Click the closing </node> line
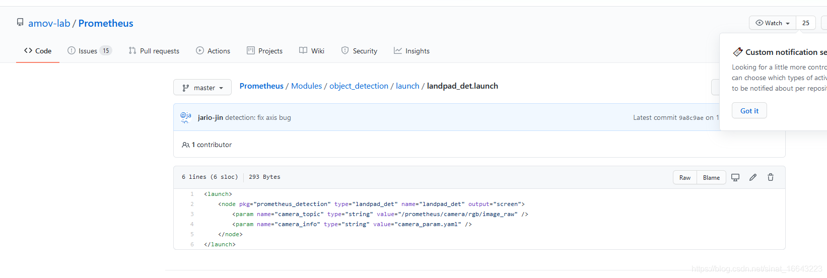Image resolution: width=827 pixels, height=278 pixels. pyautogui.click(x=230, y=234)
